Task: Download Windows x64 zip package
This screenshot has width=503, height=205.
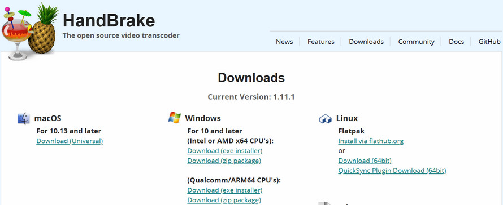Action: click(x=224, y=161)
